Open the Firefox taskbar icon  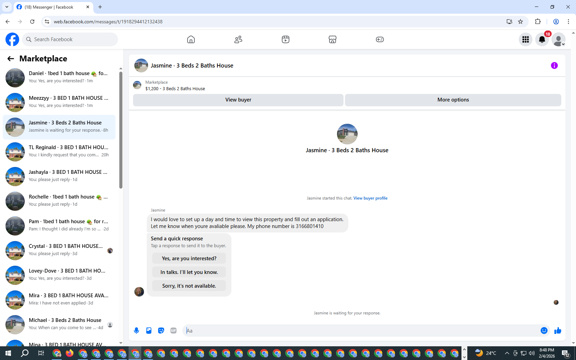click(70, 353)
